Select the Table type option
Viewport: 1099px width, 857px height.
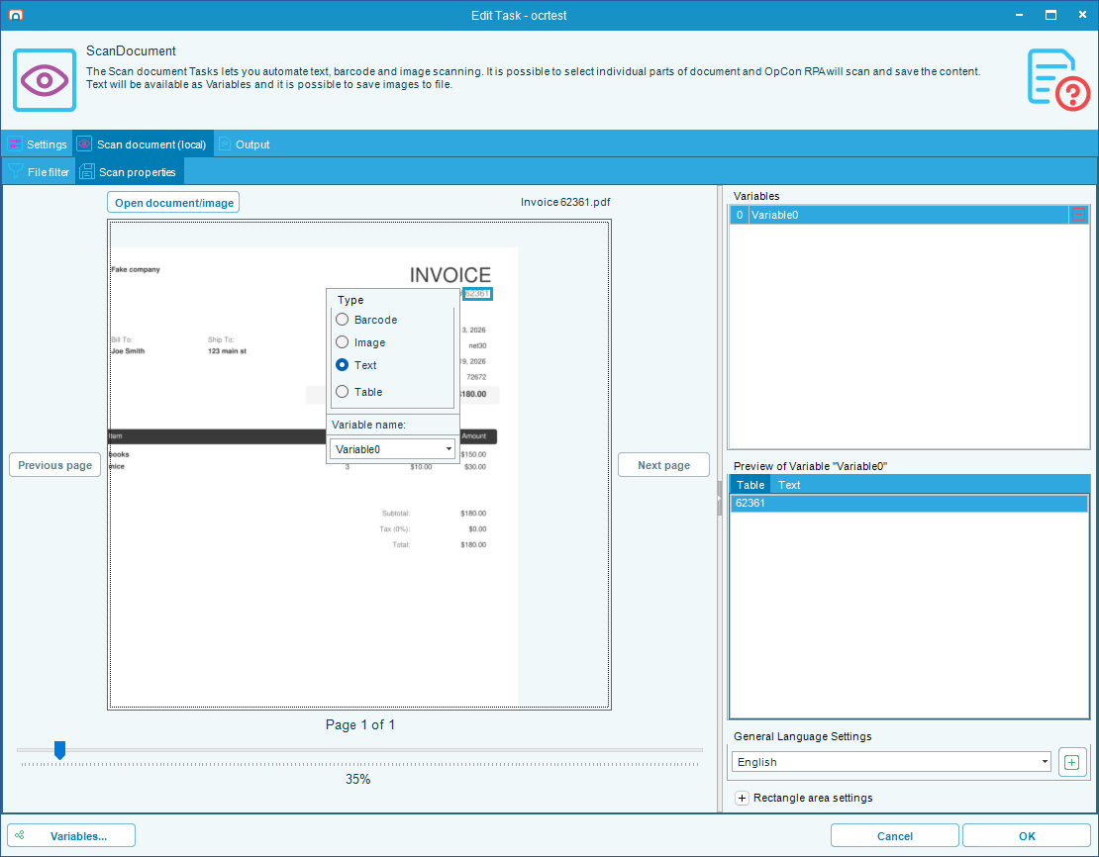point(358,392)
